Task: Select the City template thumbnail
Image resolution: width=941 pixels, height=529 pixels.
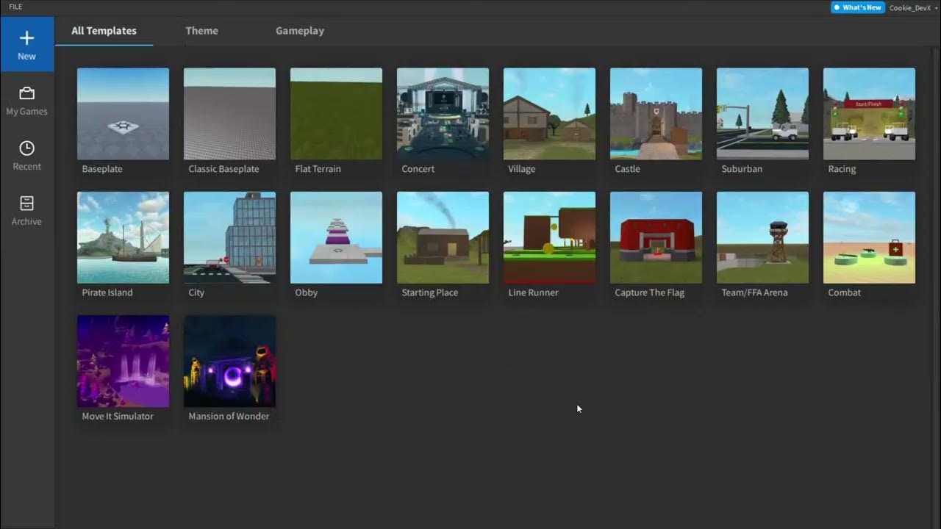Action: click(229, 237)
